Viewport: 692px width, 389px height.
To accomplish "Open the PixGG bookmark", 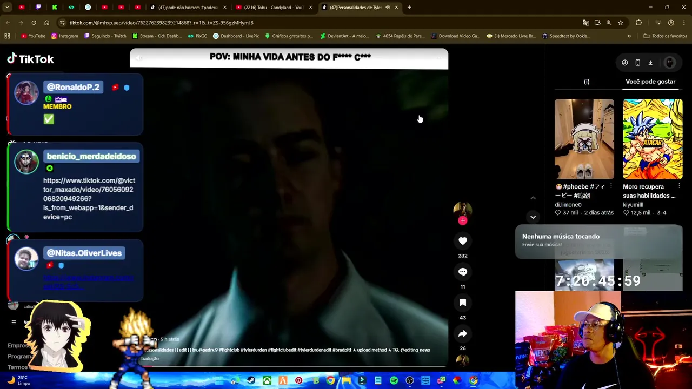I will pyautogui.click(x=197, y=36).
